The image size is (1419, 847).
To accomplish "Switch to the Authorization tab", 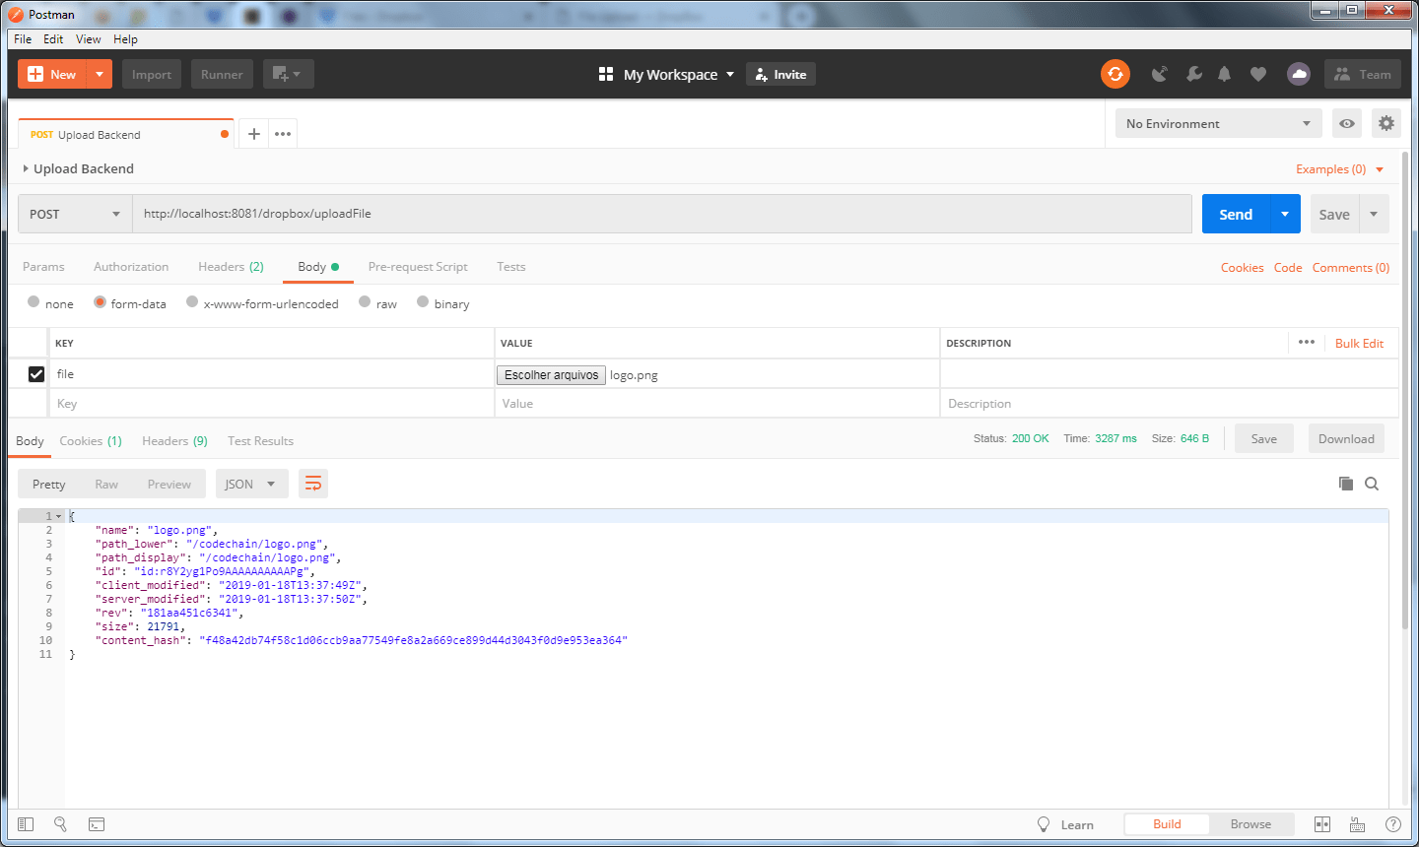I will (131, 267).
